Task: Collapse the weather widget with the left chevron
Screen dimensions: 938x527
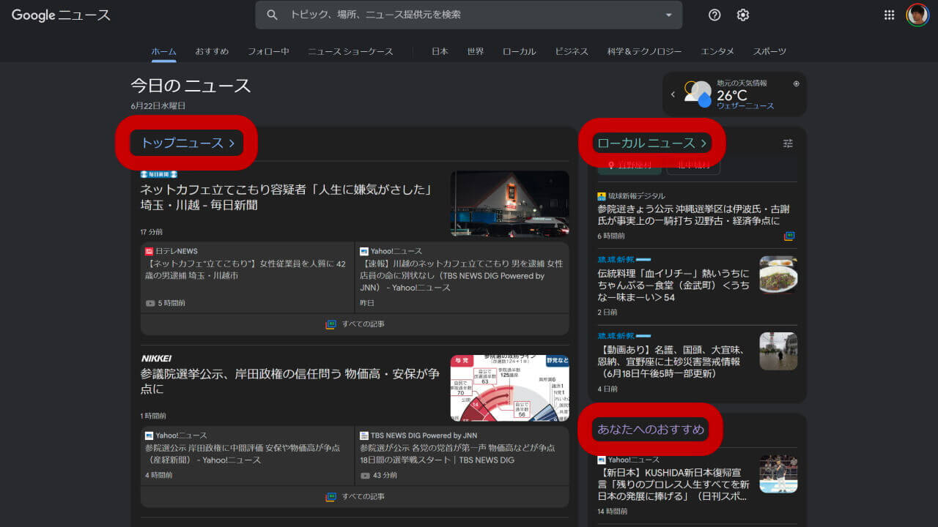Action: click(x=673, y=94)
